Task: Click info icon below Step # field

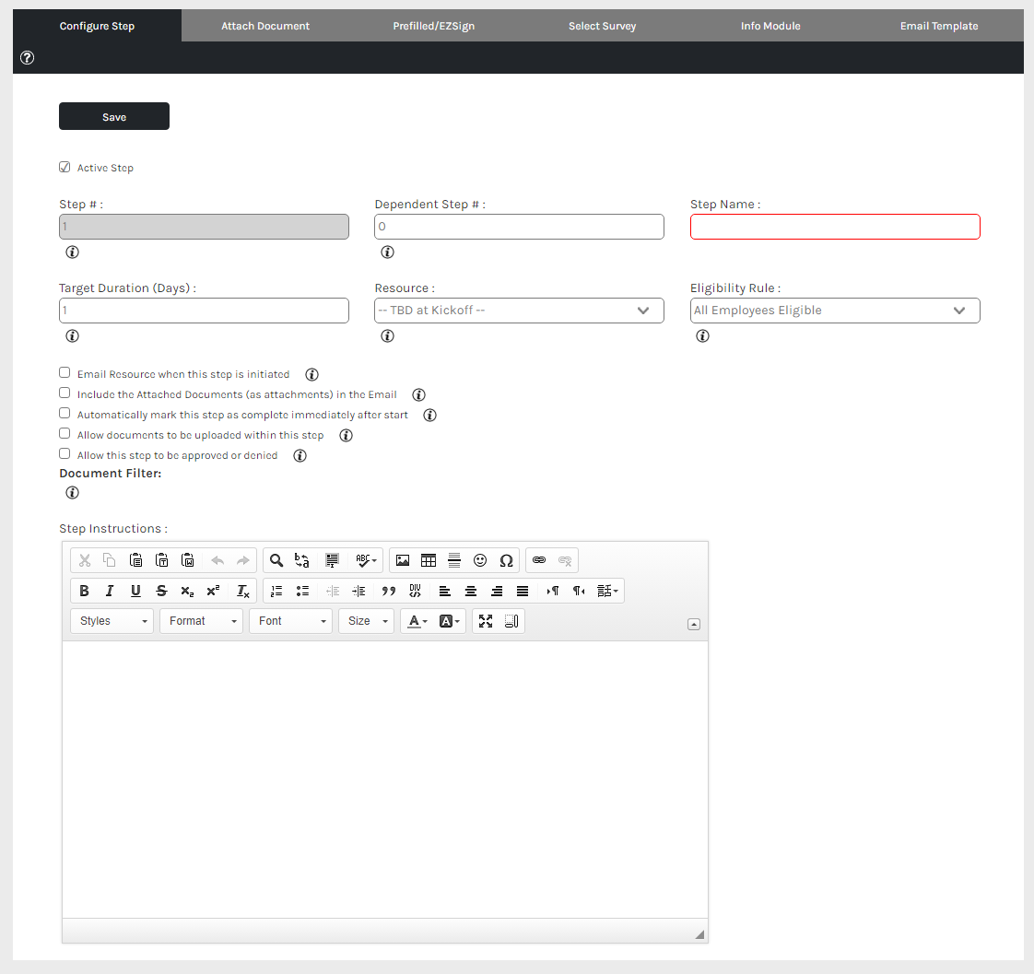Action: [73, 252]
